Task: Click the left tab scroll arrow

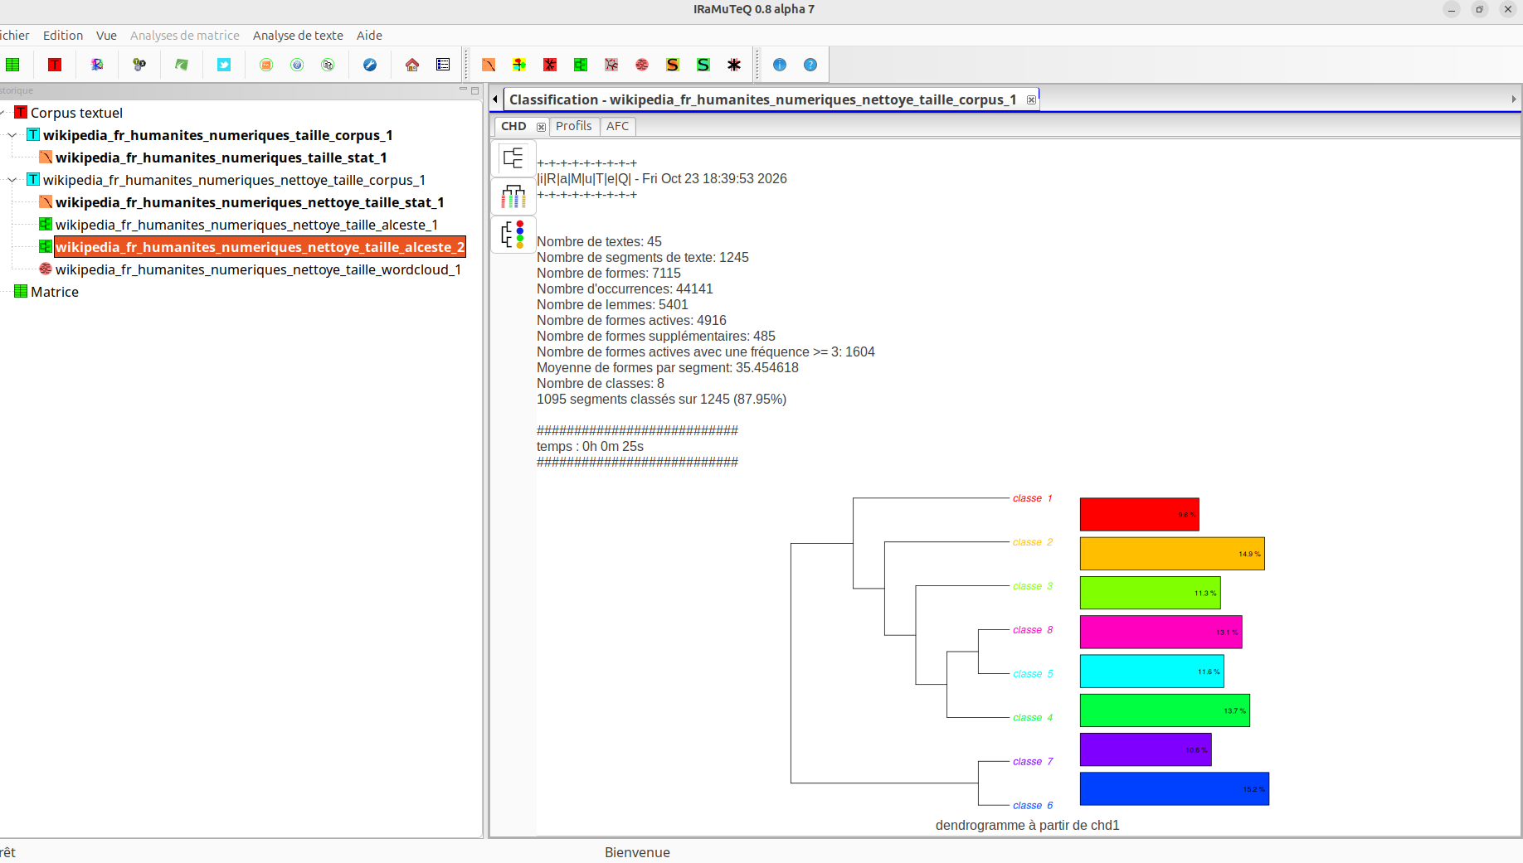Action: pos(495,99)
